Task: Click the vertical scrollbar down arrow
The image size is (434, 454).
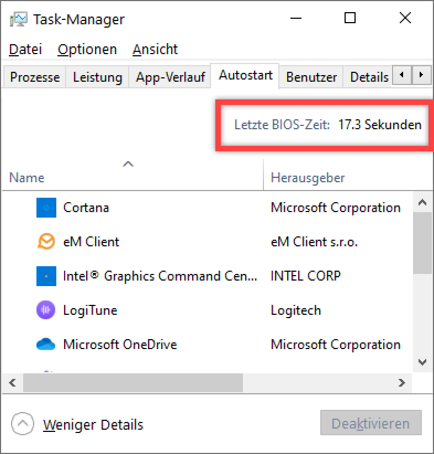Action: [x=422, y=362]
